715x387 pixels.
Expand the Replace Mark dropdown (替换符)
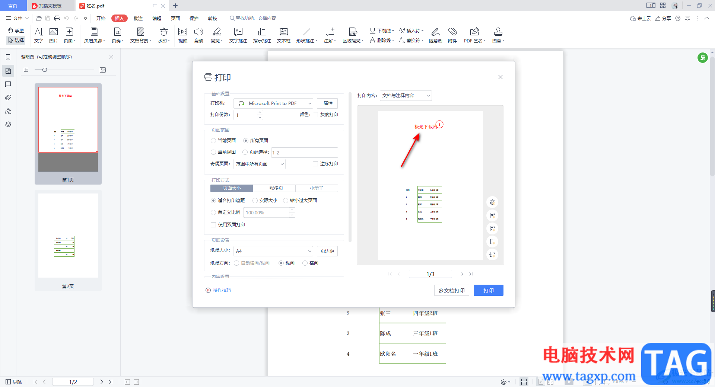tap(423, 41)
